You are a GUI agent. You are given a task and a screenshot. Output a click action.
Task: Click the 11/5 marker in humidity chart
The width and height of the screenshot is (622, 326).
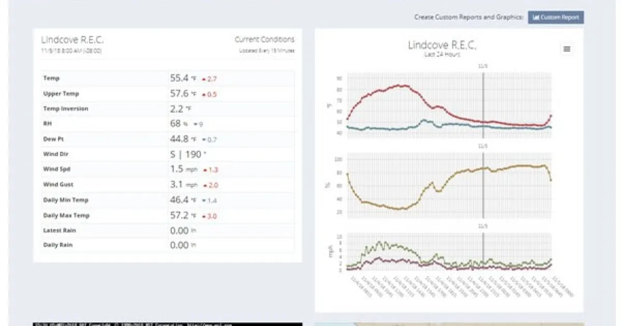(x=483, y=146)
